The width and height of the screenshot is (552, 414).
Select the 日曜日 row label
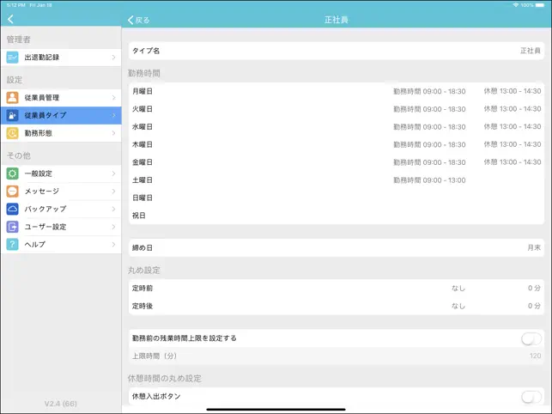(x=143, y=198)
